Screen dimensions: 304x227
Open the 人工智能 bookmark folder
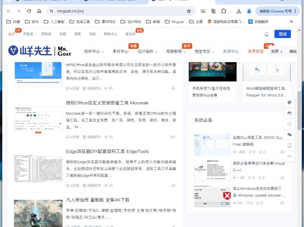coord(54,22)
